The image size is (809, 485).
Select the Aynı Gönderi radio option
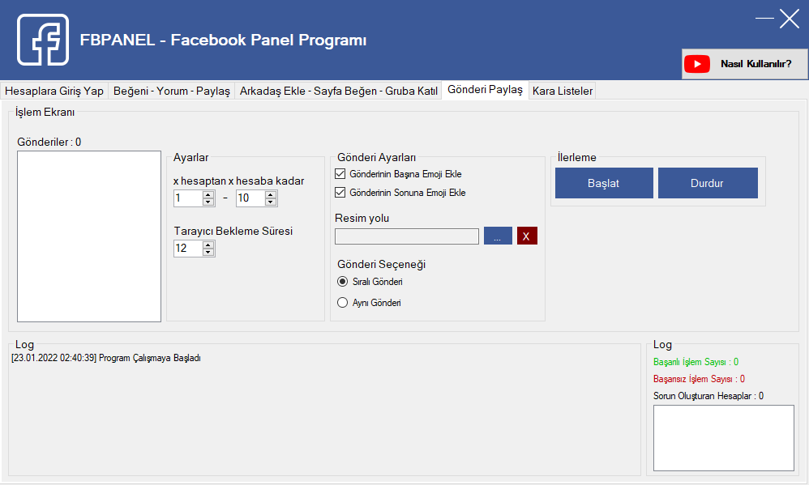[342, 303]
